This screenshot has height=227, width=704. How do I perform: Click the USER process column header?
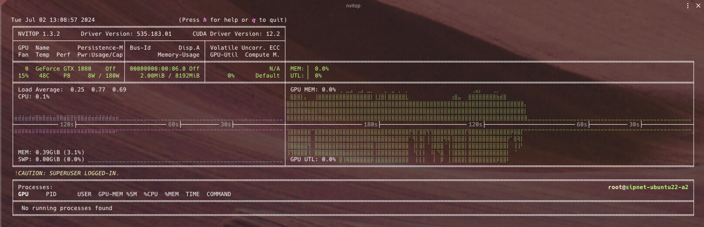84,194
